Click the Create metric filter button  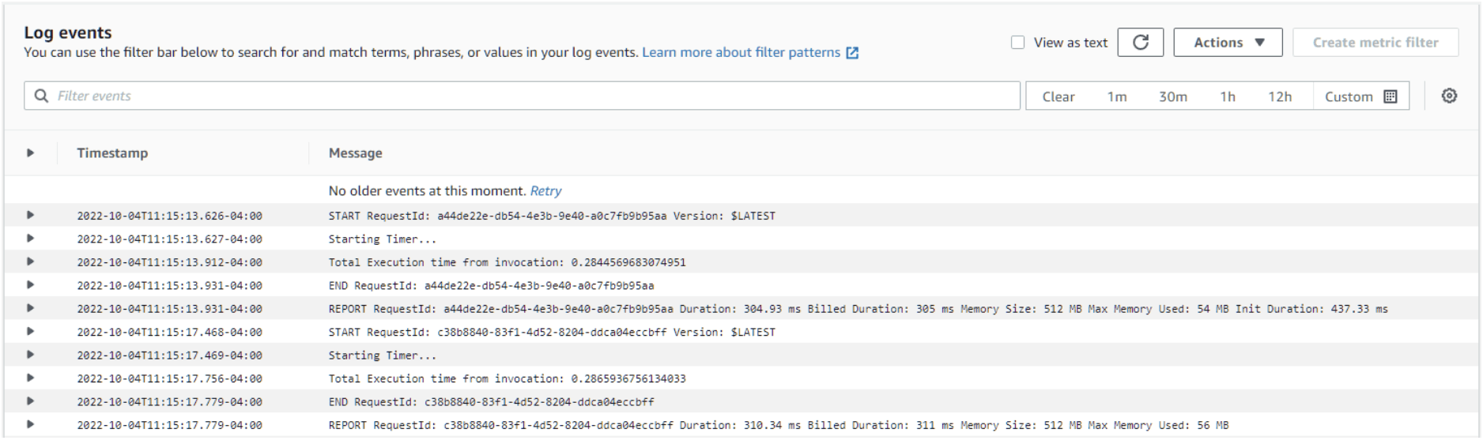tap(1375, 43)
